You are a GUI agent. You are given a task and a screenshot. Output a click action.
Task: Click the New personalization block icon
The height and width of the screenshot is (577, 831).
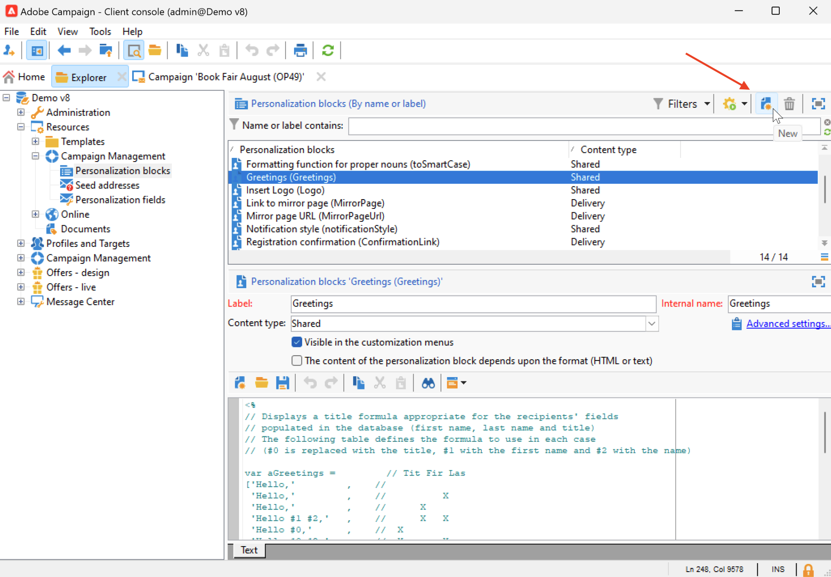[x=766, y=104]
